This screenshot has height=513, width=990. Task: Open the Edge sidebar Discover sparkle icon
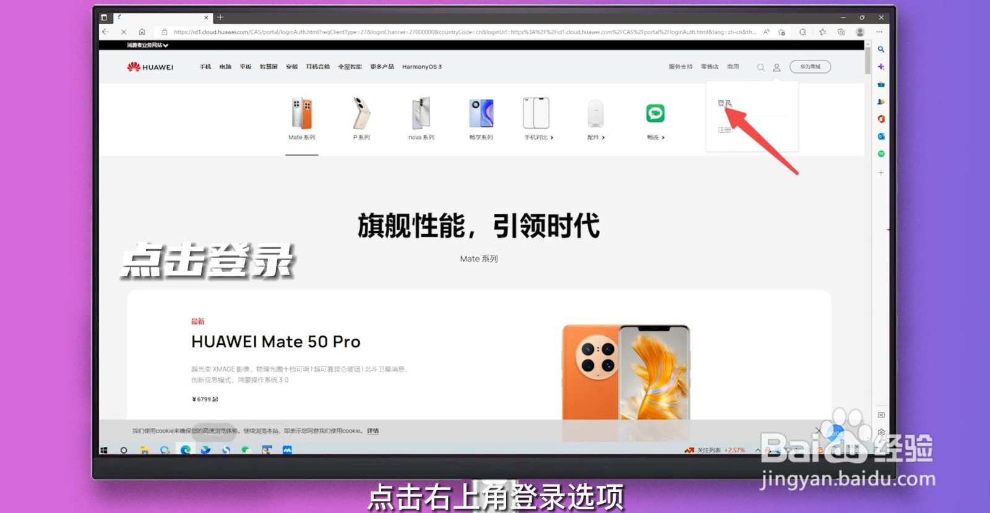point(881,67)
